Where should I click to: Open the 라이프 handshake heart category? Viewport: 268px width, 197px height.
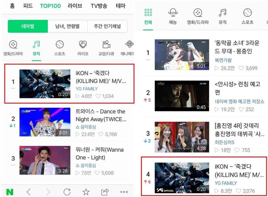(x=83, y=45)
